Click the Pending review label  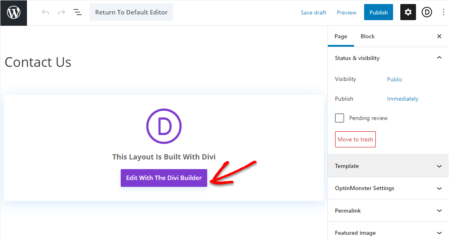pos(368,118)
